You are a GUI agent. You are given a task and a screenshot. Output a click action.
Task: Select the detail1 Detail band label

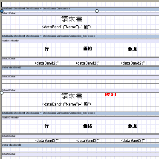coord(9,13)
